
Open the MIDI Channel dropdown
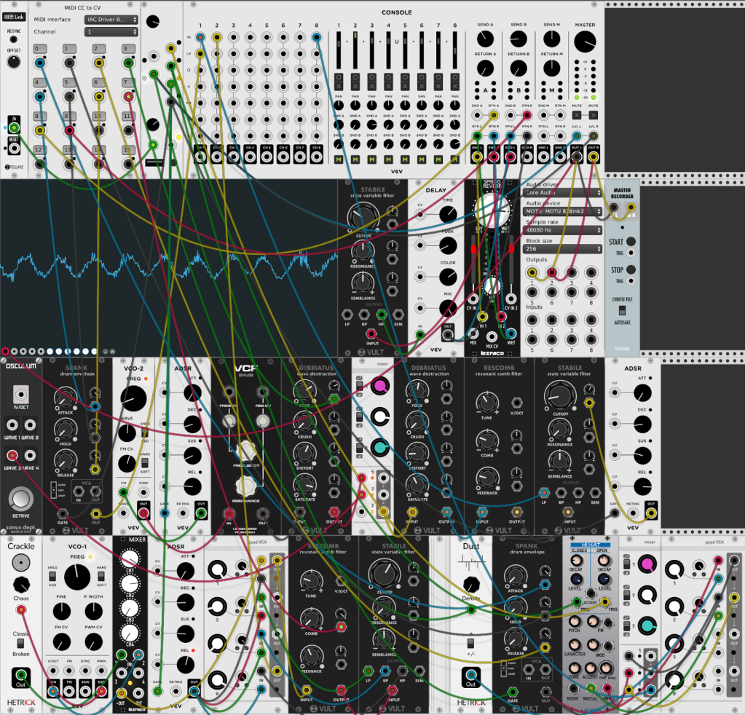click(x=111, y=32)
